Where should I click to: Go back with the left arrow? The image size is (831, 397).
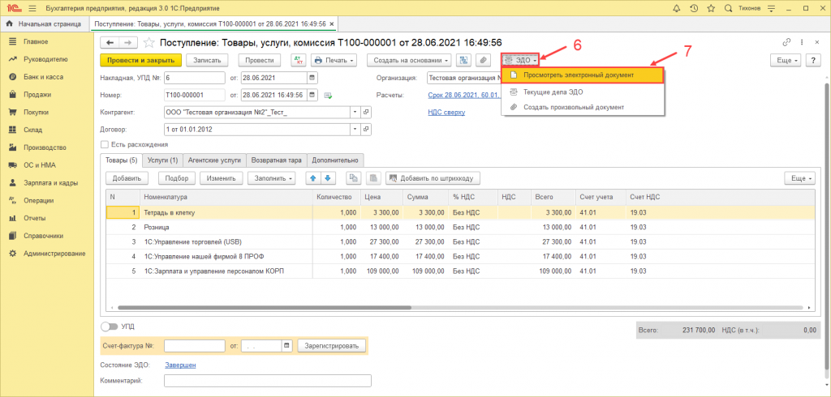coord(110,43)
